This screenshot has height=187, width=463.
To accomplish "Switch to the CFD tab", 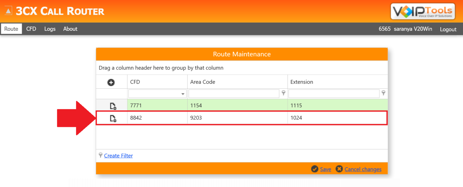I will pos(31,29).
